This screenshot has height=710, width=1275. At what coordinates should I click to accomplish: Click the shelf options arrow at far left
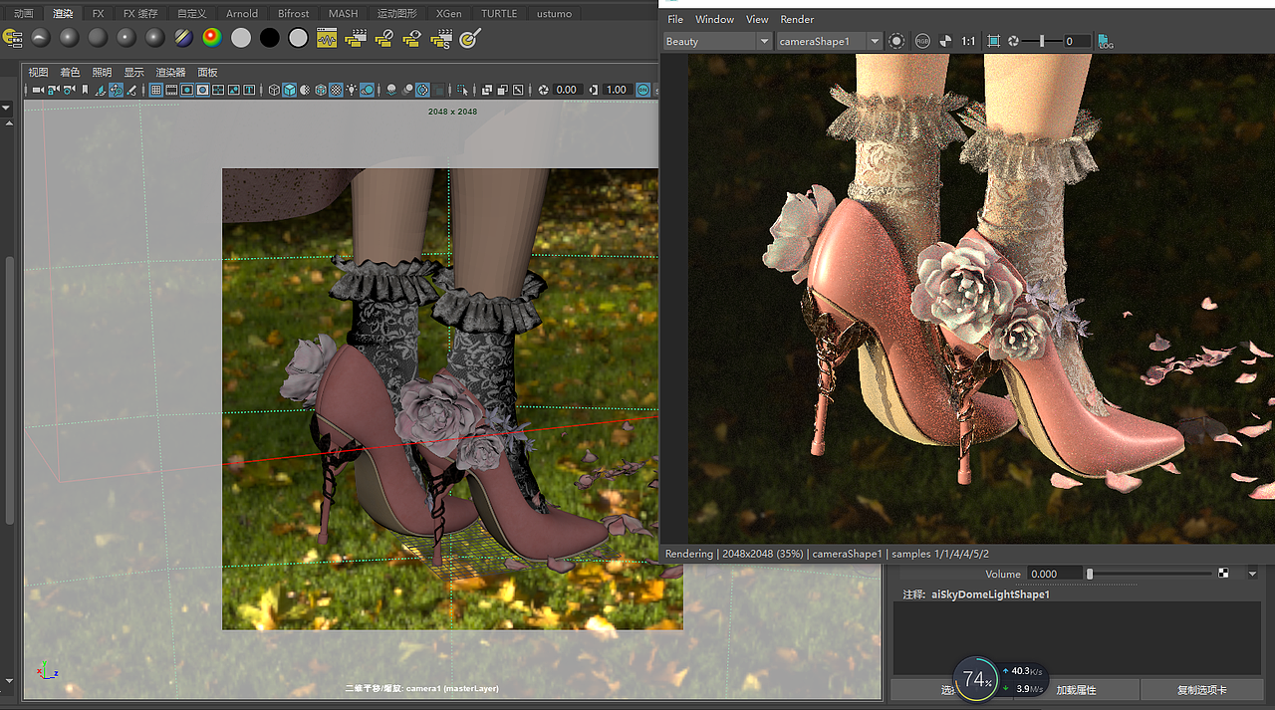tap(5, 107)
